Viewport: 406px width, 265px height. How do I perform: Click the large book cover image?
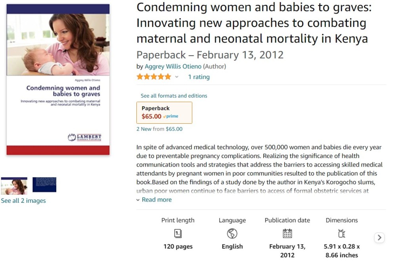58,79
